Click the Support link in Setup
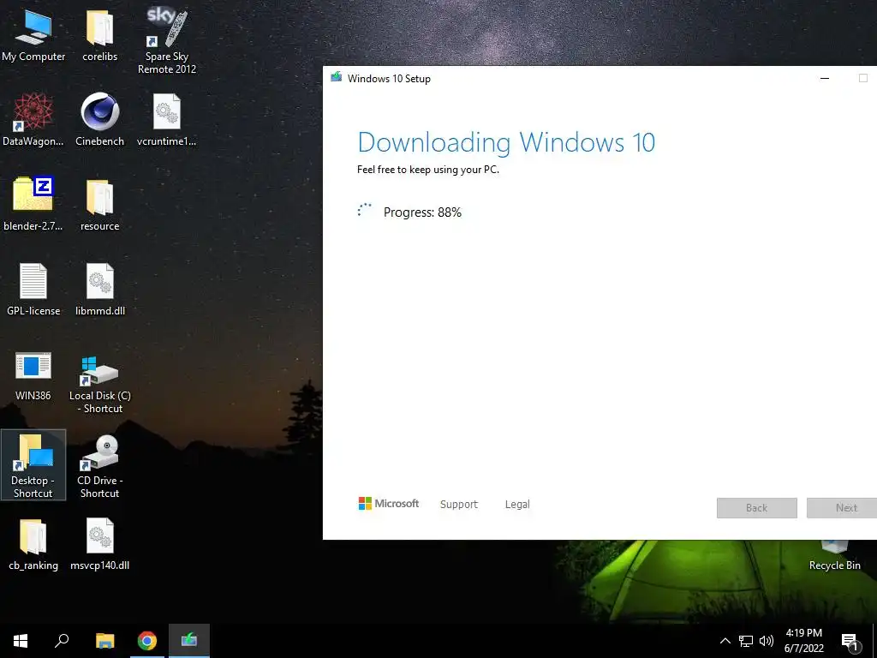877x658 pixels. [x=459, y=504]
